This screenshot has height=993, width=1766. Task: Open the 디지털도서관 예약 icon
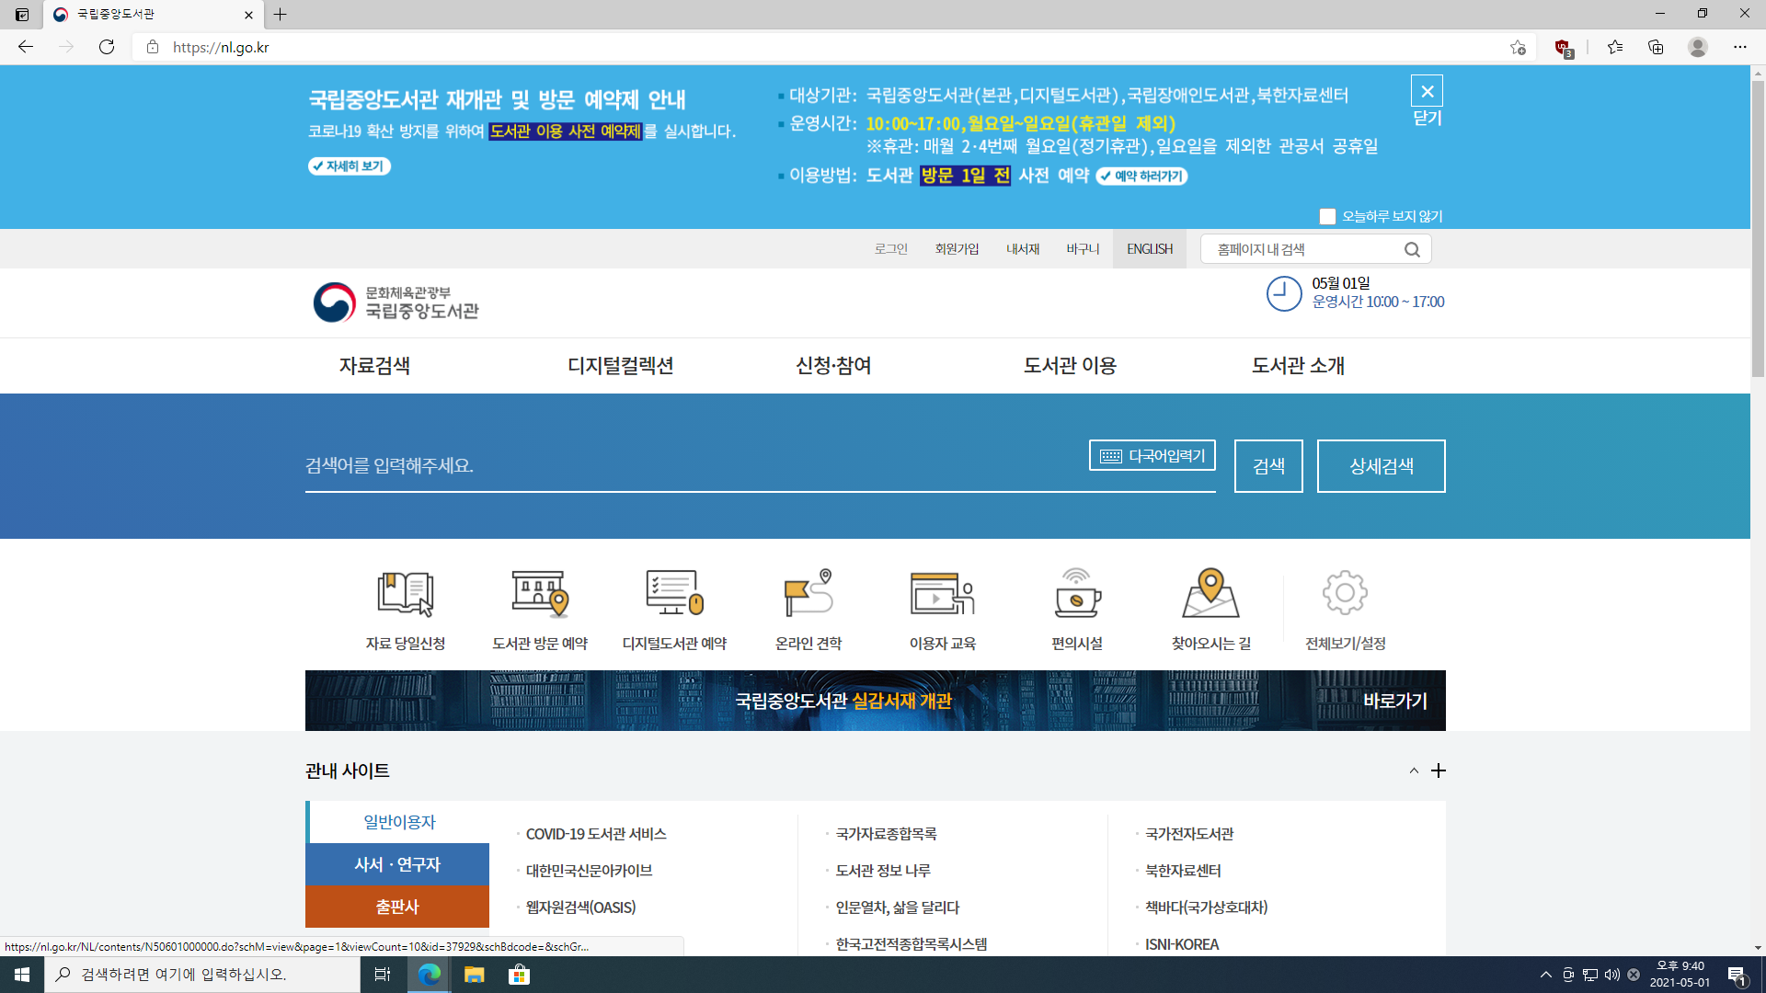tap(674, 593)
